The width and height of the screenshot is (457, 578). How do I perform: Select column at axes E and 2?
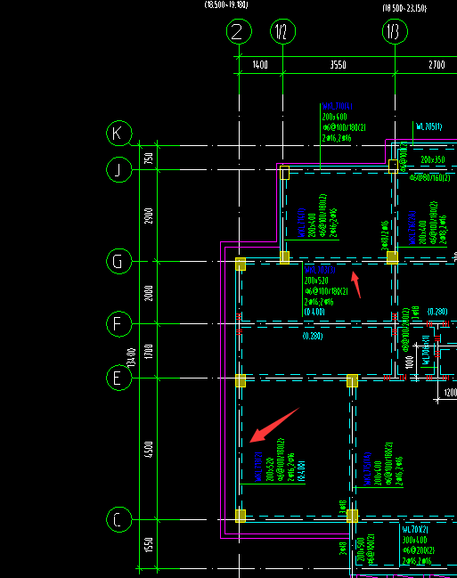tap(241, 381)
